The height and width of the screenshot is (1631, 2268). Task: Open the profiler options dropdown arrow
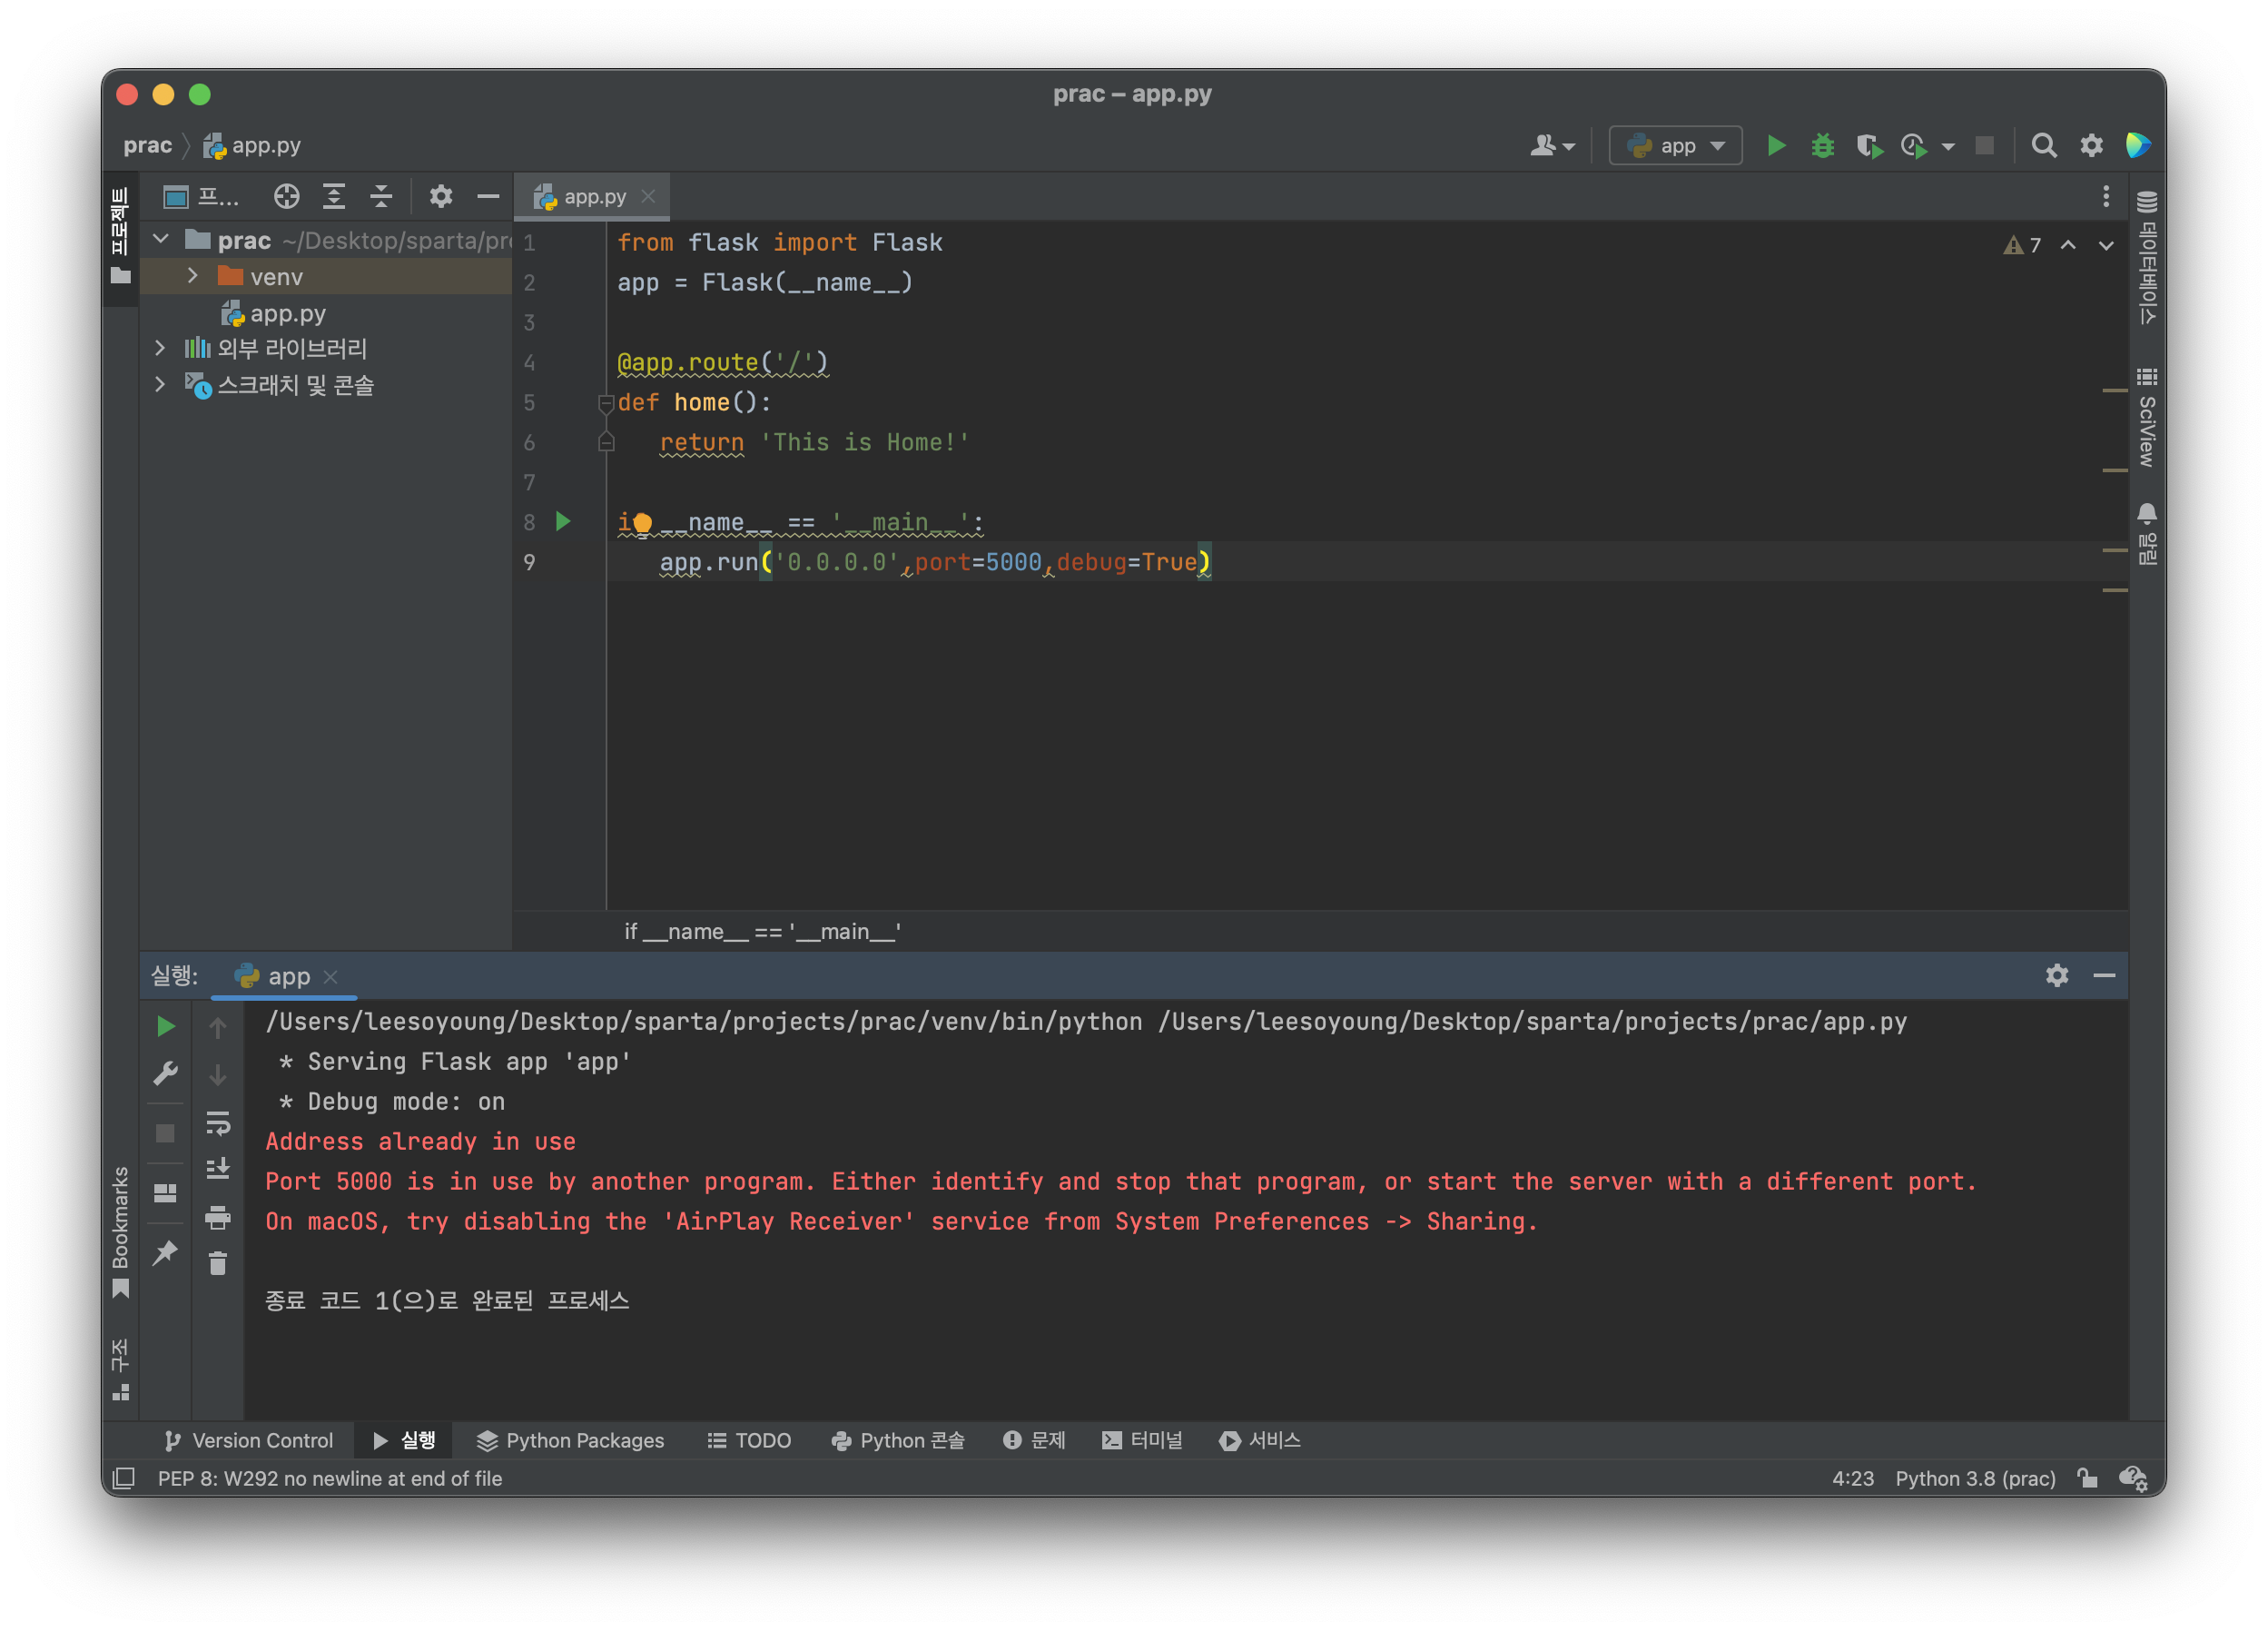[1948, 147]
